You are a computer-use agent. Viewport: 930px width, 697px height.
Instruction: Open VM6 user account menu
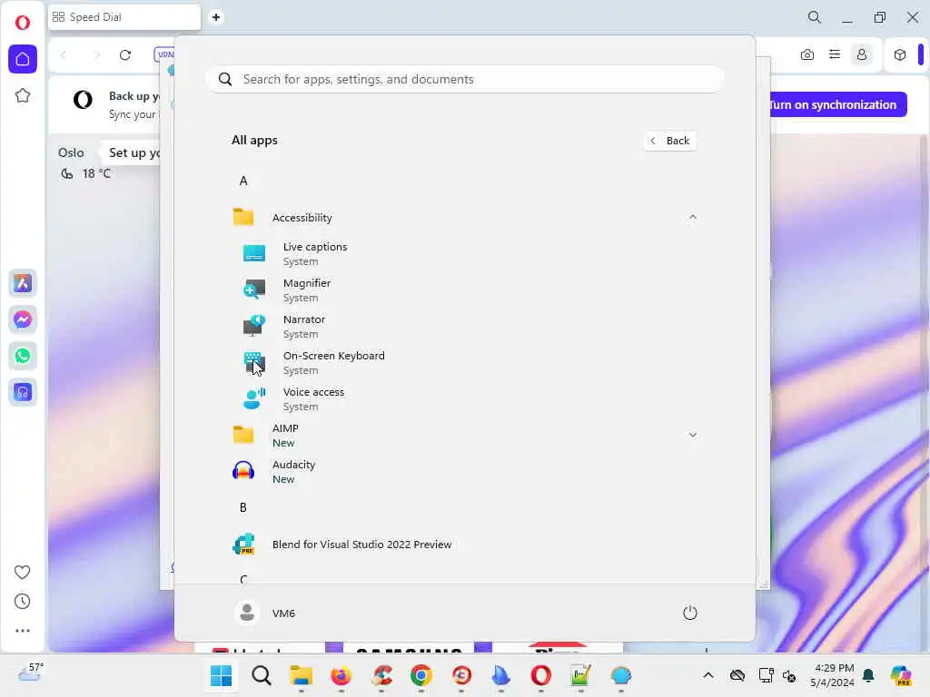coord(264,613)
